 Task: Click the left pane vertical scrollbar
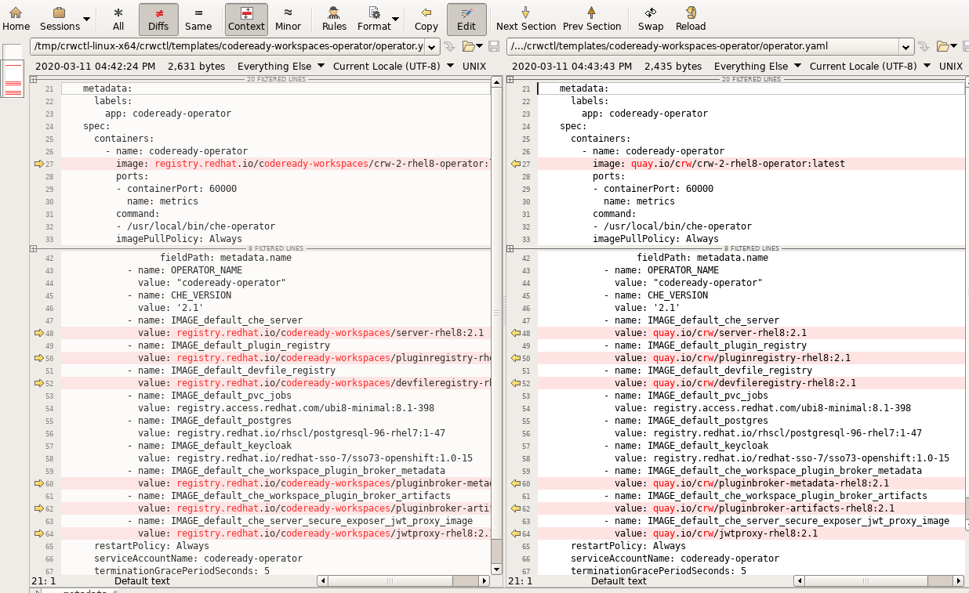click(x=496, y=325)
